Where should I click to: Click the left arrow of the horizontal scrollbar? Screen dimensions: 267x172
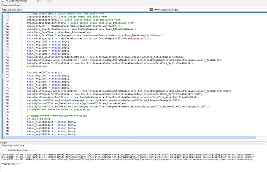pyautogui.click(x=4, y=138)
